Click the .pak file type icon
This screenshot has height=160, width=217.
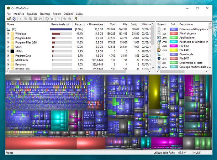(159, 50)
